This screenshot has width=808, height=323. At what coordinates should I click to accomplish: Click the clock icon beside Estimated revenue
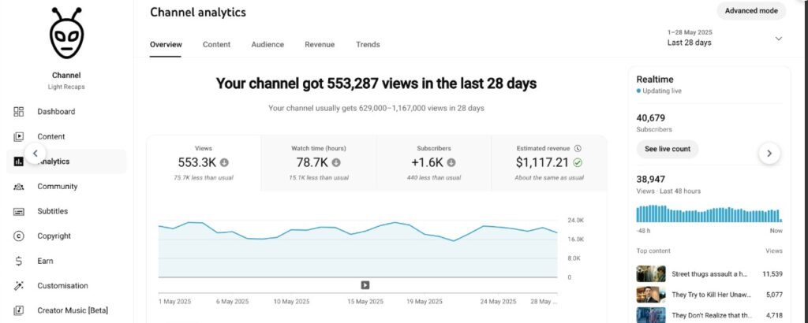(578, 148)
